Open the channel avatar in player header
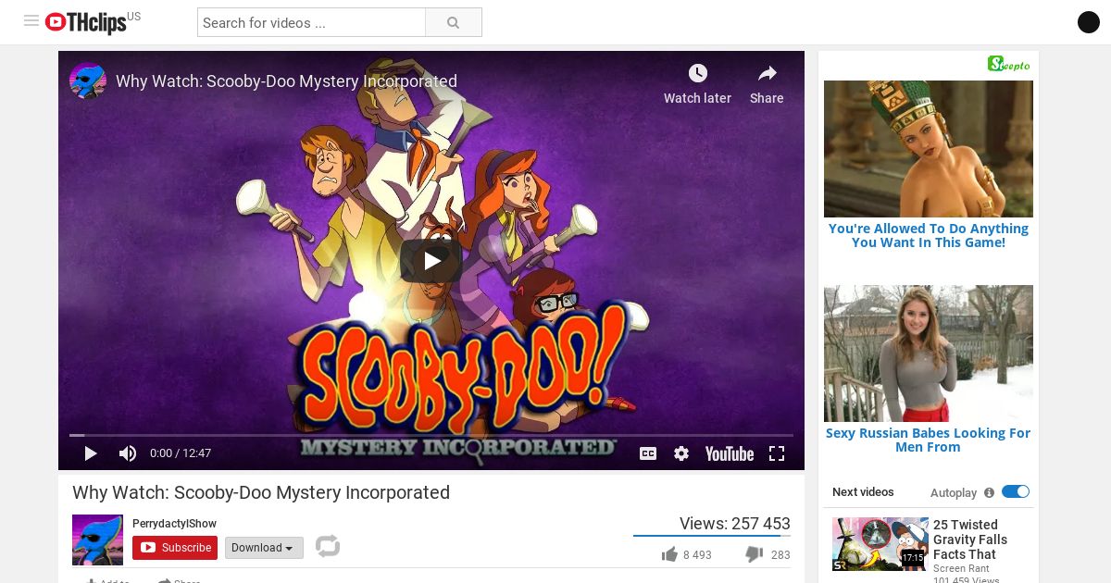 pos(88,81)
